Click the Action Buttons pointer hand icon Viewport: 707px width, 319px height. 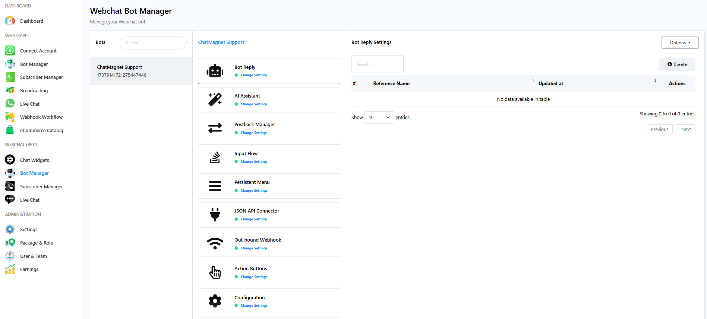[x=215, y=272]
